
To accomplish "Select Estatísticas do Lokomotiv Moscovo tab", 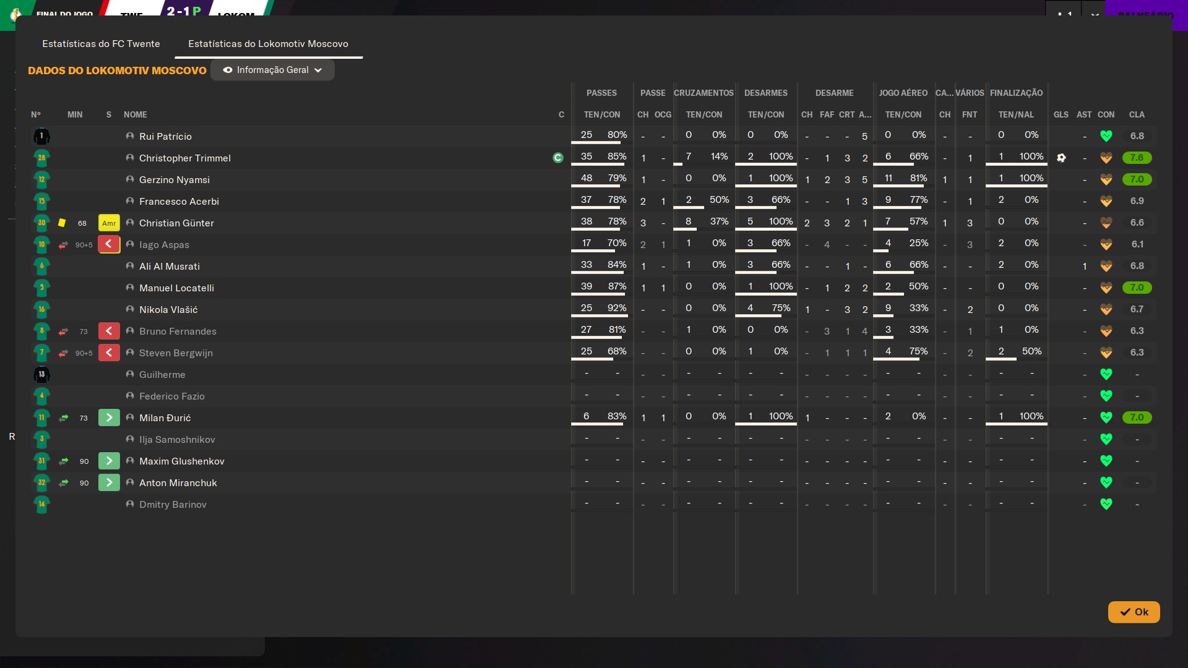I will 268,44.
